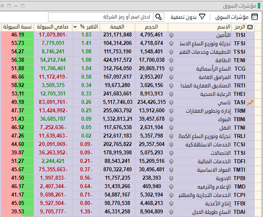Click the volume value 234,426,315
This screenshot has width=263, height=217.
click(151, 102)
